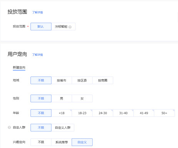Toggle the 24-30 age group
Image resolution: width=178 pixels, height=148 pixels.
coord(102,113)
